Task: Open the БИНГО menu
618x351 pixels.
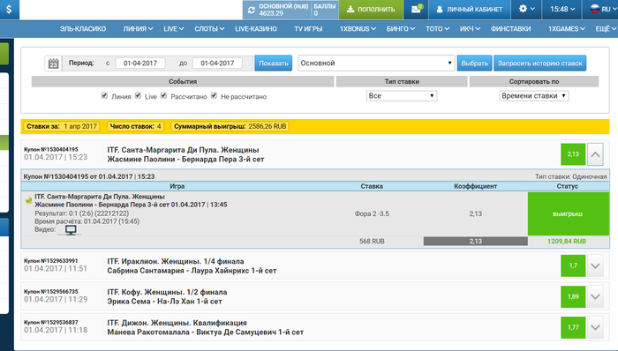Action: tap(401, 29)
